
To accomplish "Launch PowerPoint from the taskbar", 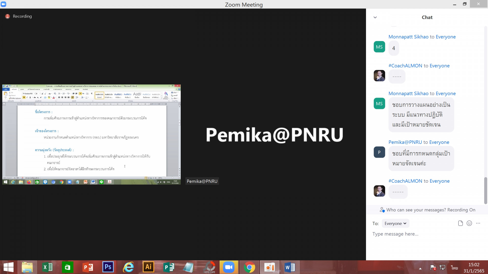I will coord(88,267).
